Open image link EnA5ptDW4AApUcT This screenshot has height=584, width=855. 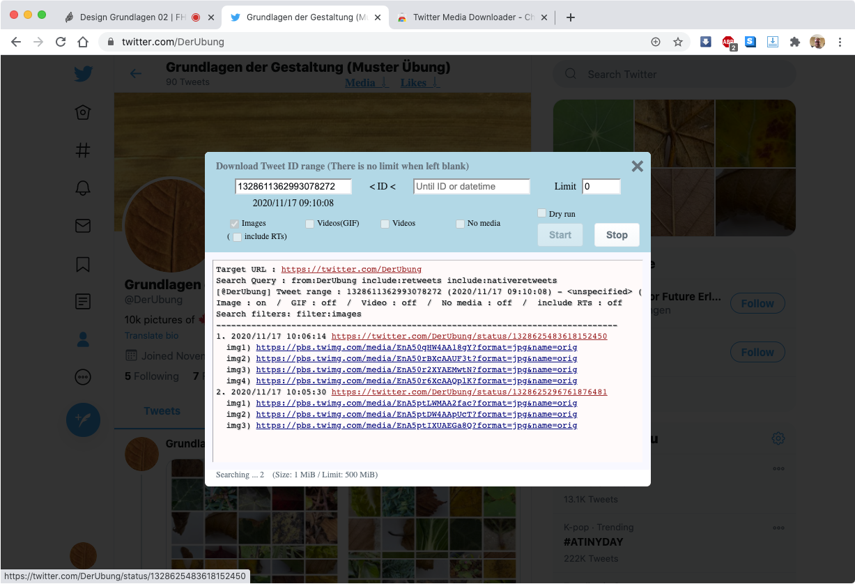[417, 414]
